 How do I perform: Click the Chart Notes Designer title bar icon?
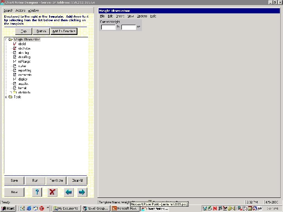2,2
